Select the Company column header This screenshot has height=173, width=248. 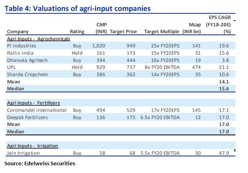coord(19,32)
